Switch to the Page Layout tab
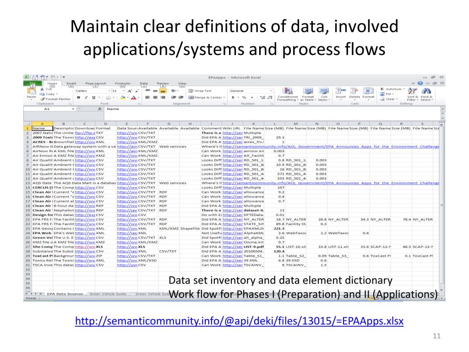 pyautogui.click(x=95, y=83)
